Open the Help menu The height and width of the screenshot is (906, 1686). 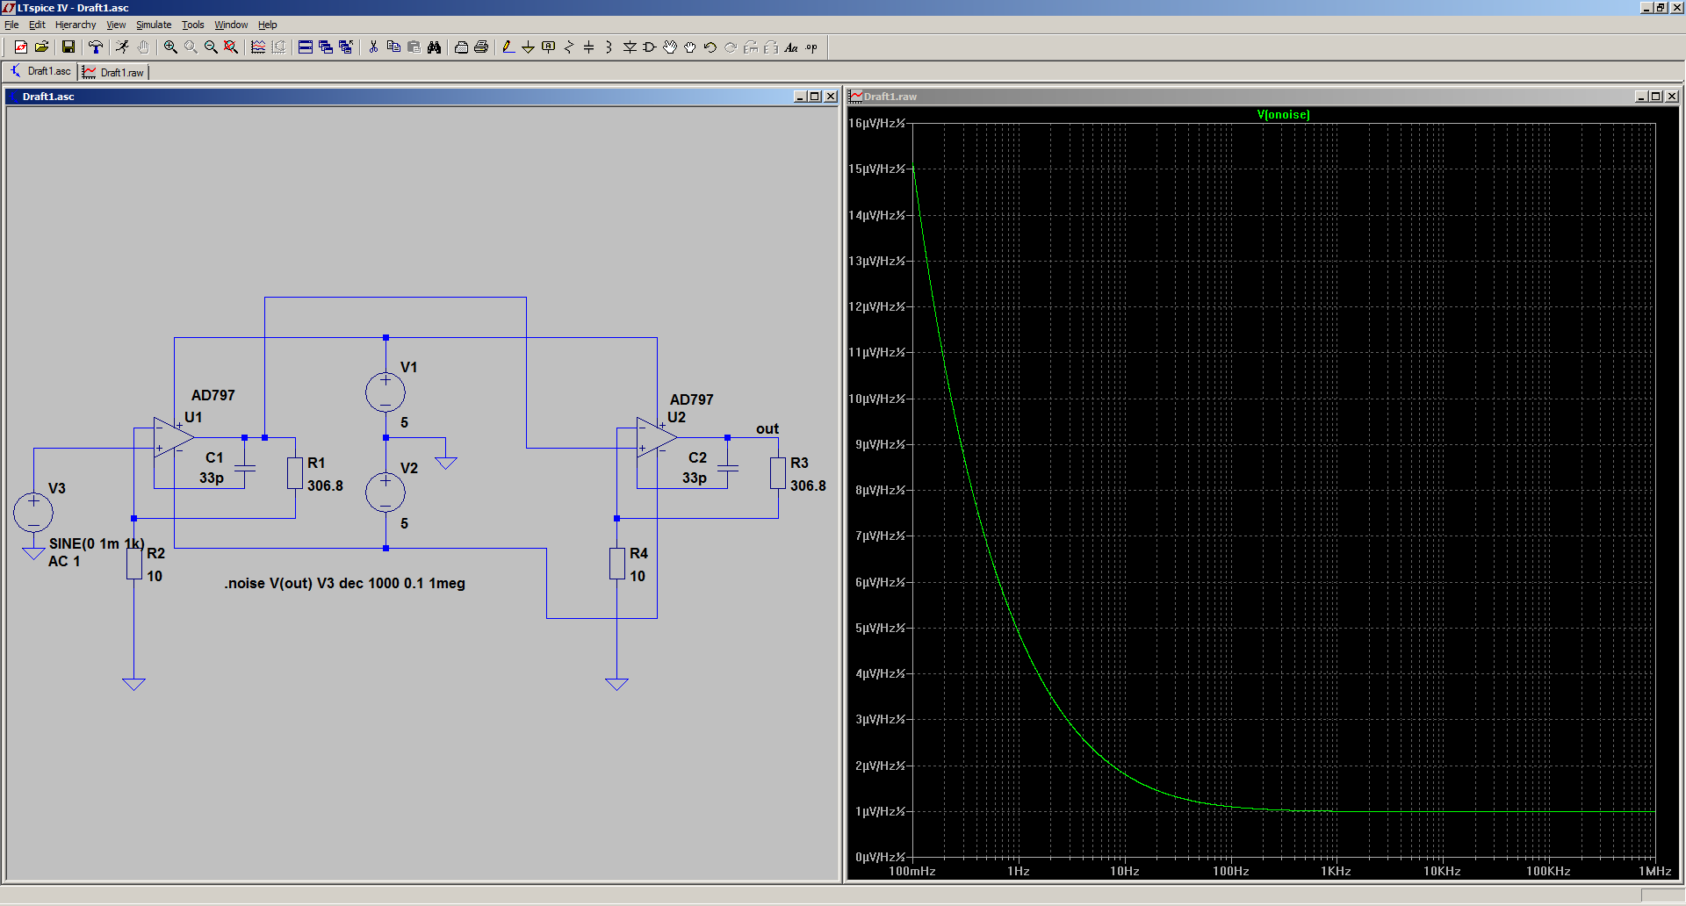[267, 25]
